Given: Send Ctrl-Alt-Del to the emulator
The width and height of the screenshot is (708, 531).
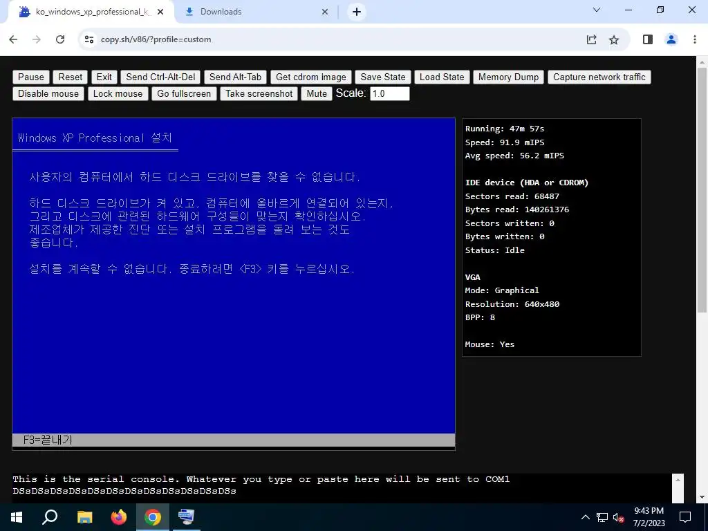Looking at the screenshot, I should [160, 77].
